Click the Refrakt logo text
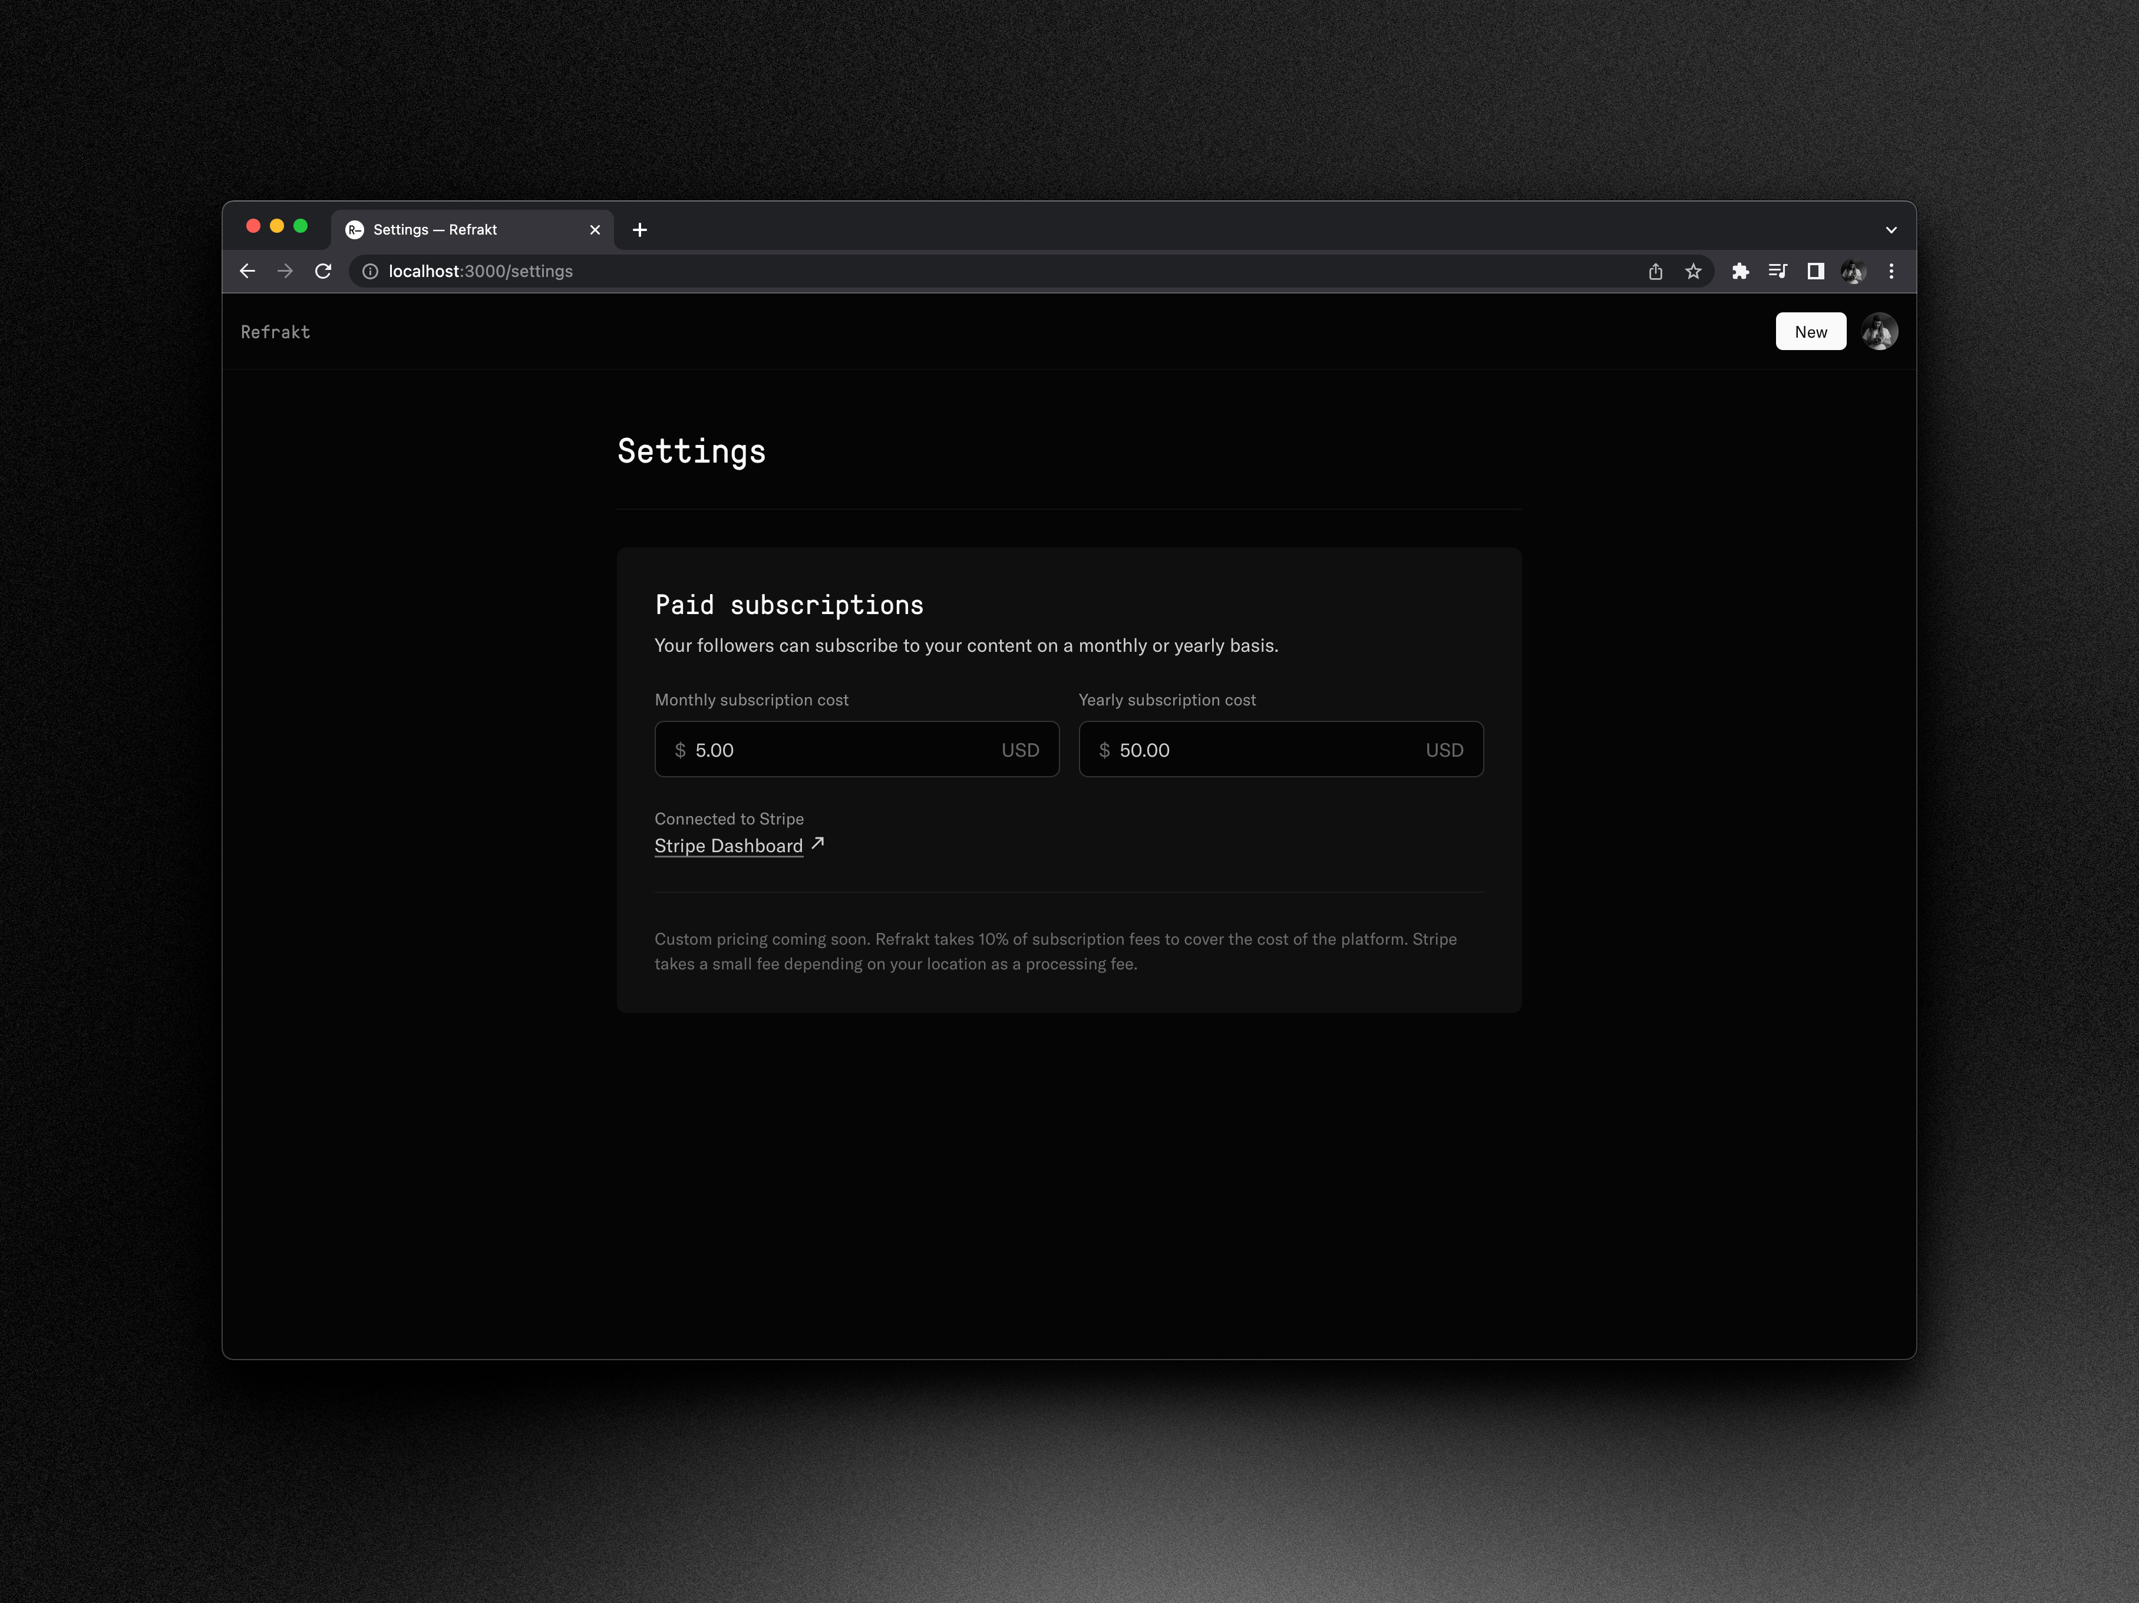This screenshot has height=1603, width=2139. (x=276, y=332)
